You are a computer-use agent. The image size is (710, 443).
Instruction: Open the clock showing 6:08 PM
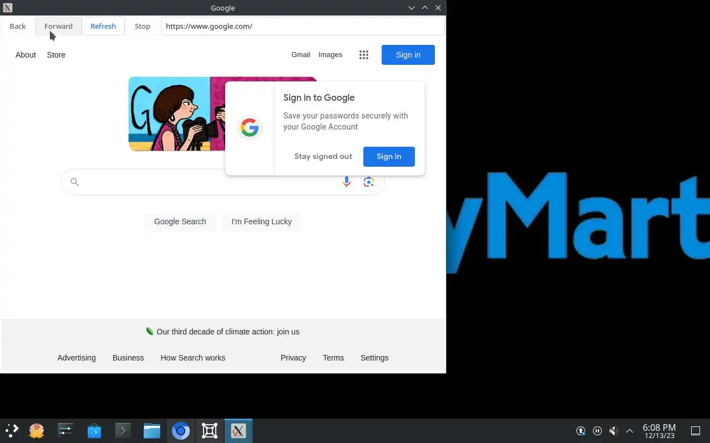tap(659, 431)
